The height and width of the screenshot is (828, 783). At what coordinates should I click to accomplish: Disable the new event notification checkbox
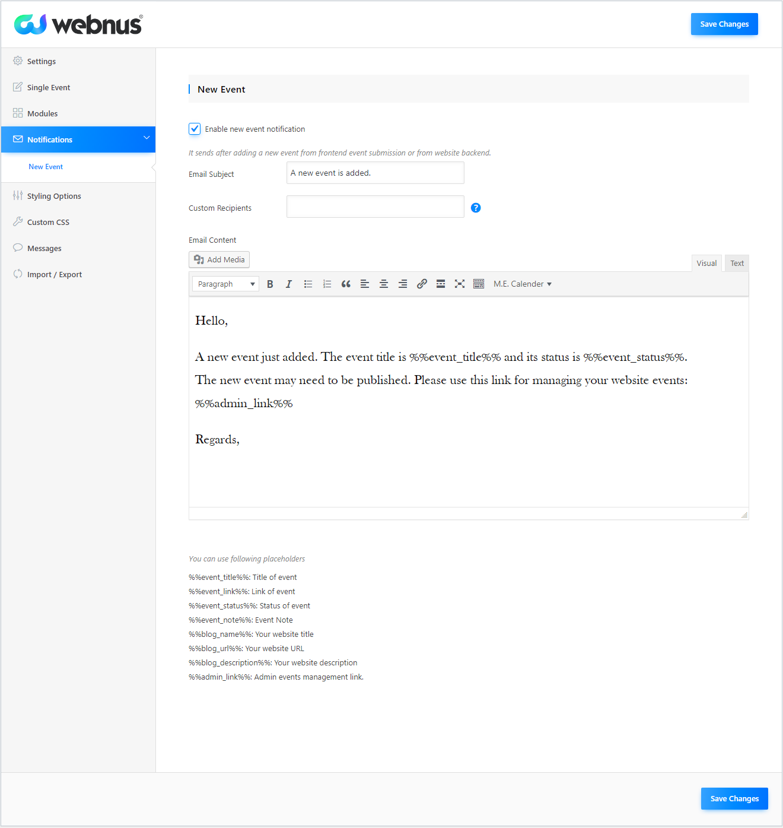(195, 129)
